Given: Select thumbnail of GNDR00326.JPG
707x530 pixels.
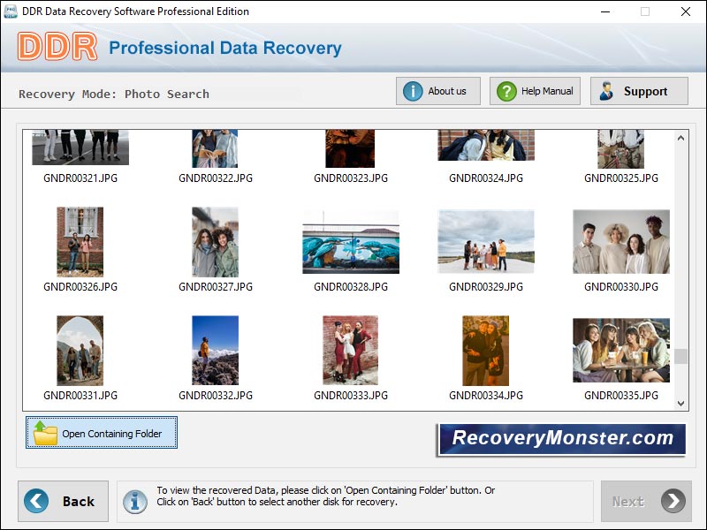Looking at the screenshot, I should pyautogui.click(x=80, y=242).
